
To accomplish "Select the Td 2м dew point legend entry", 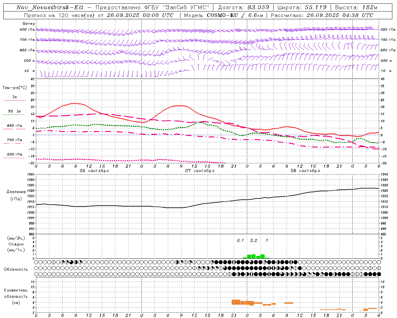I will tap(15, 112).
